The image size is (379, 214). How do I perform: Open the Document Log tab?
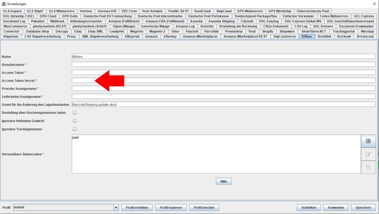click(x=14, y=21)
